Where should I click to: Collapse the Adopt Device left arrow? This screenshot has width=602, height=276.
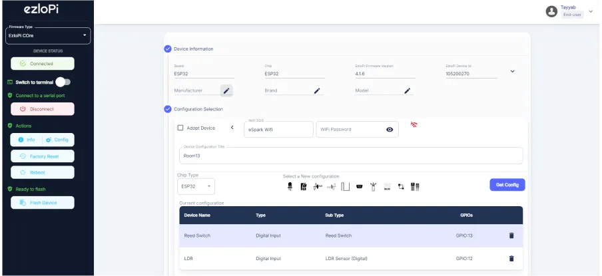tap(232, 127)
